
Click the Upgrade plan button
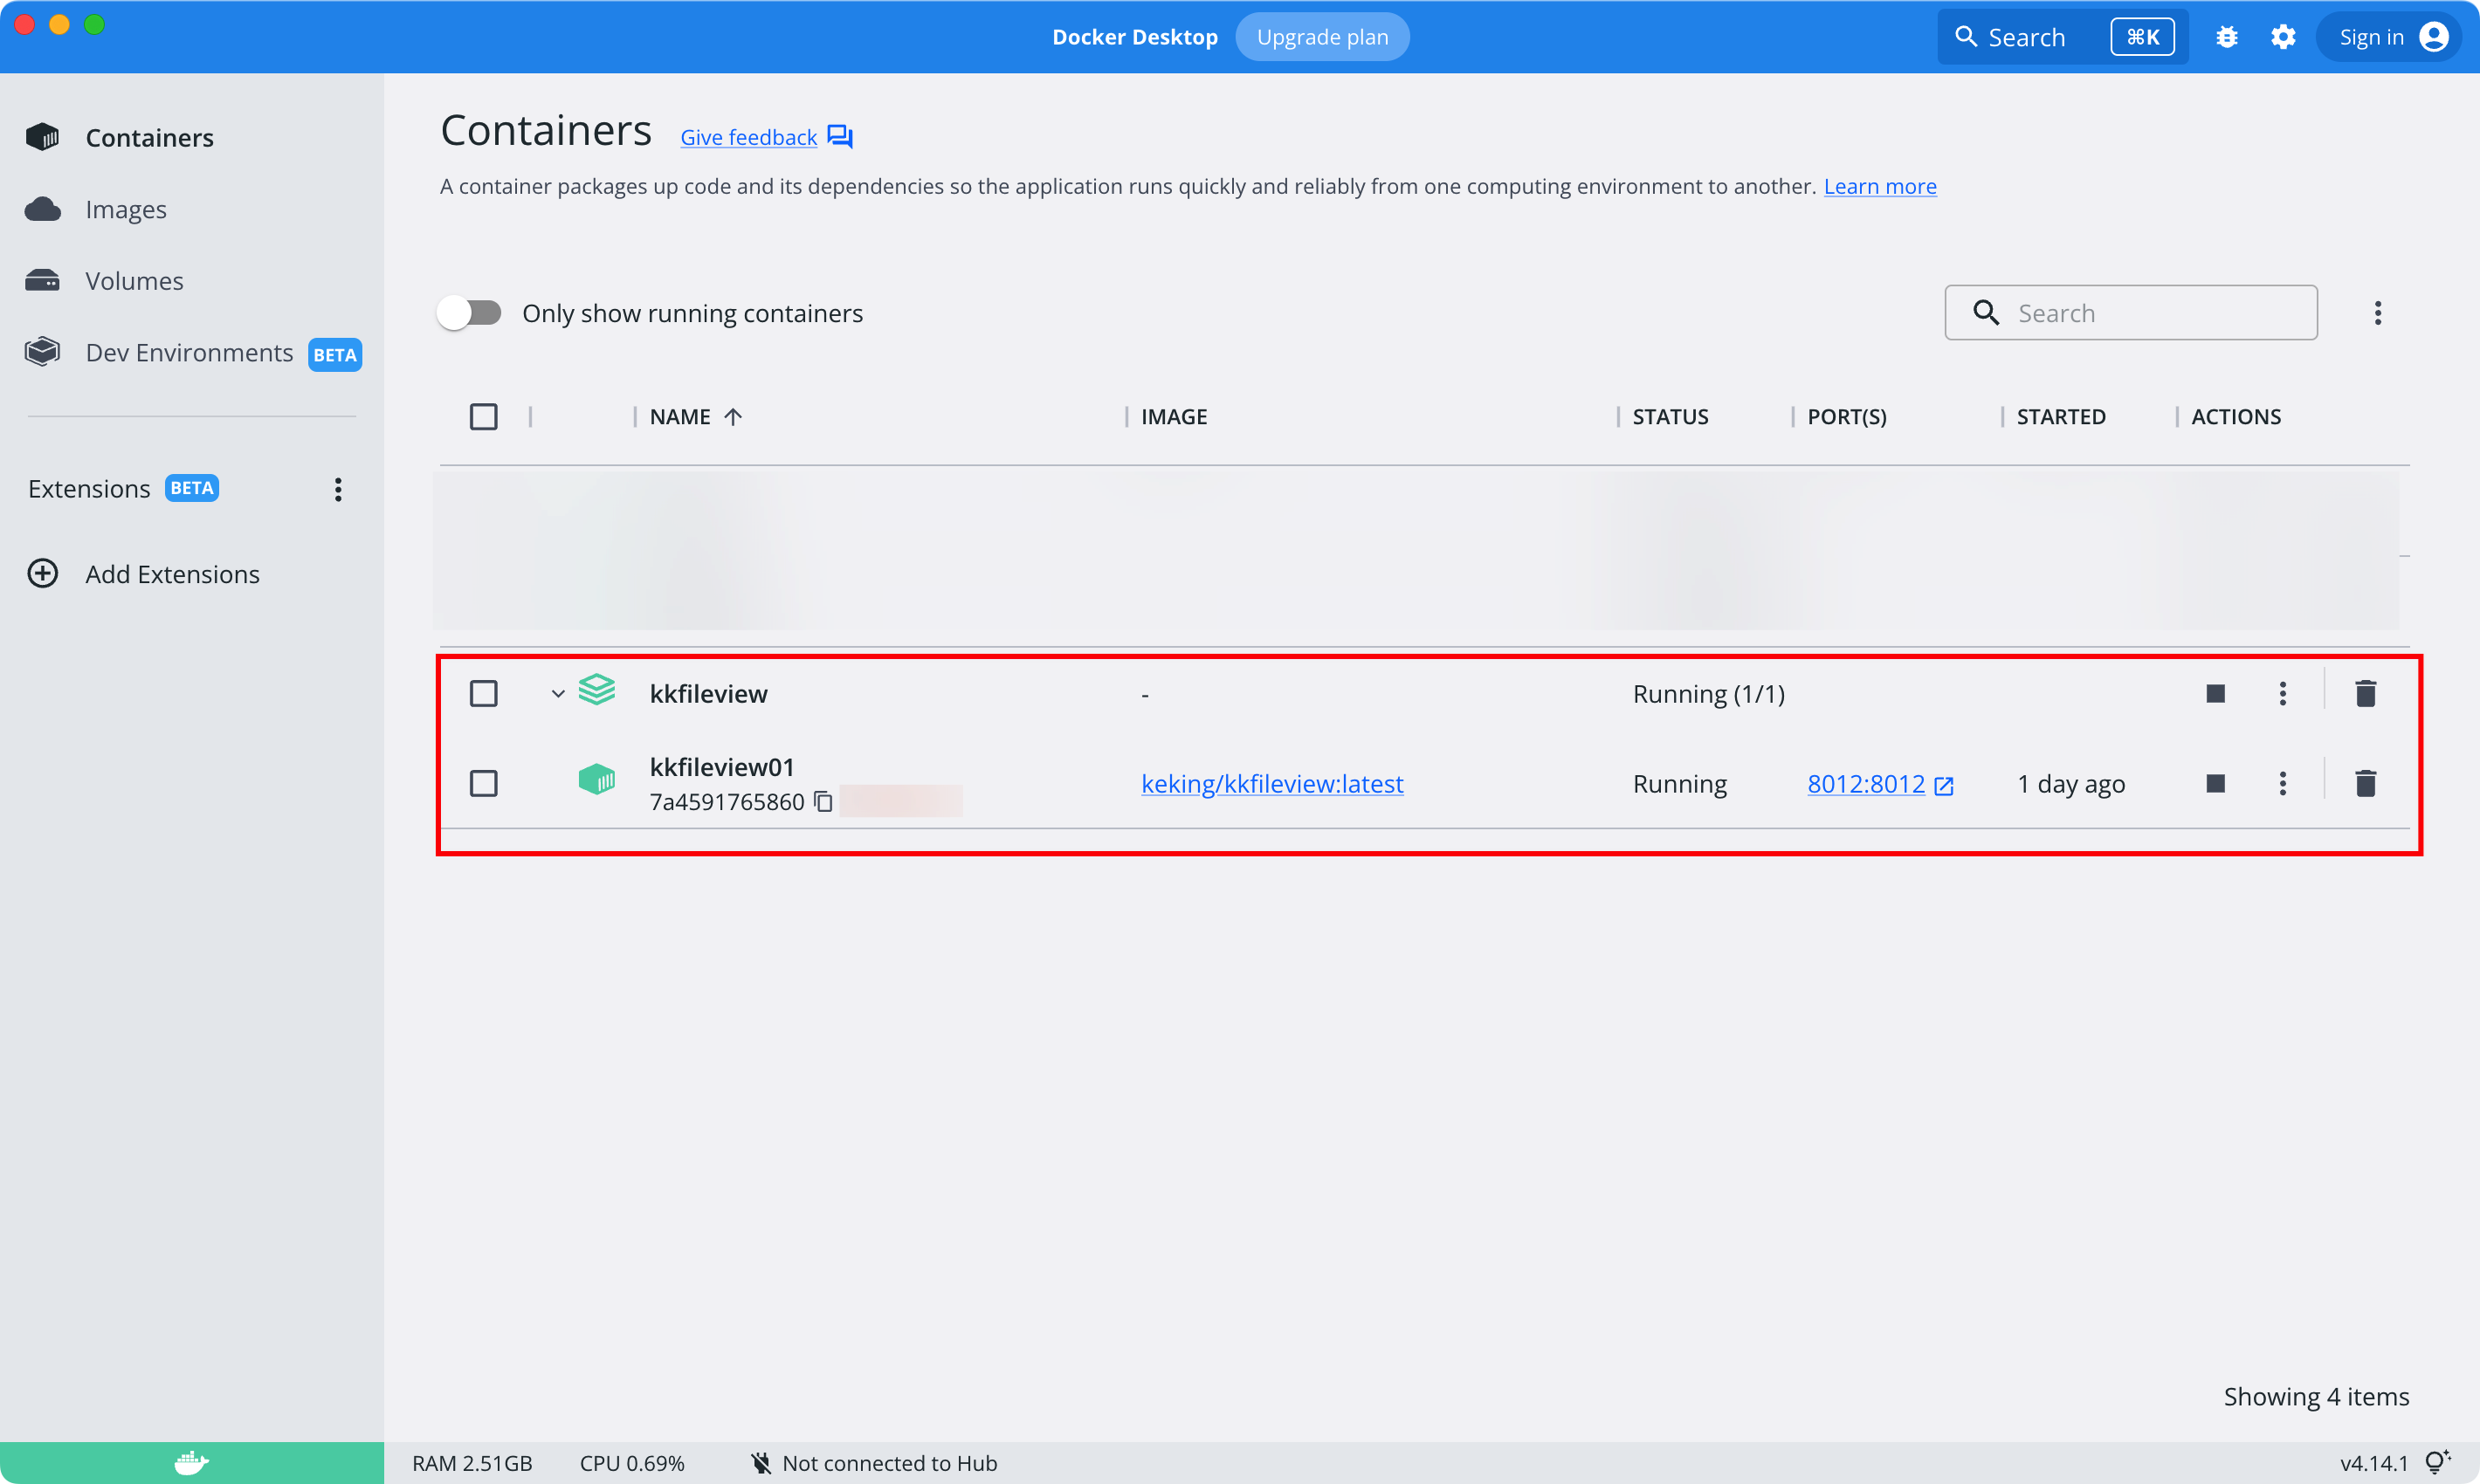(x=1321, y=37)
